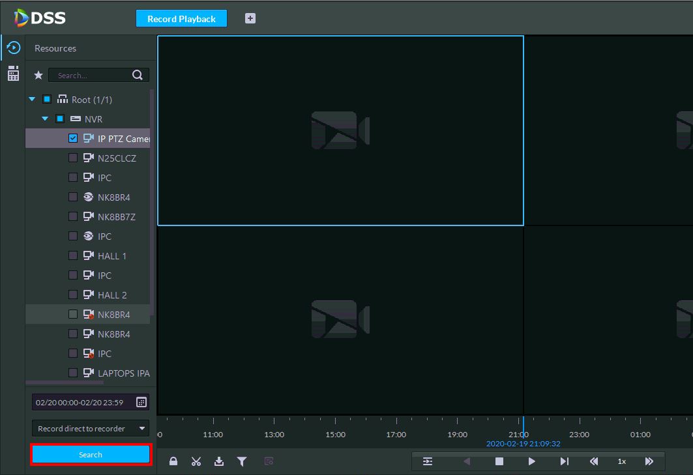Collapse the NVR tree node
This screenshot has height=475, width=693.
pos(45,119)
